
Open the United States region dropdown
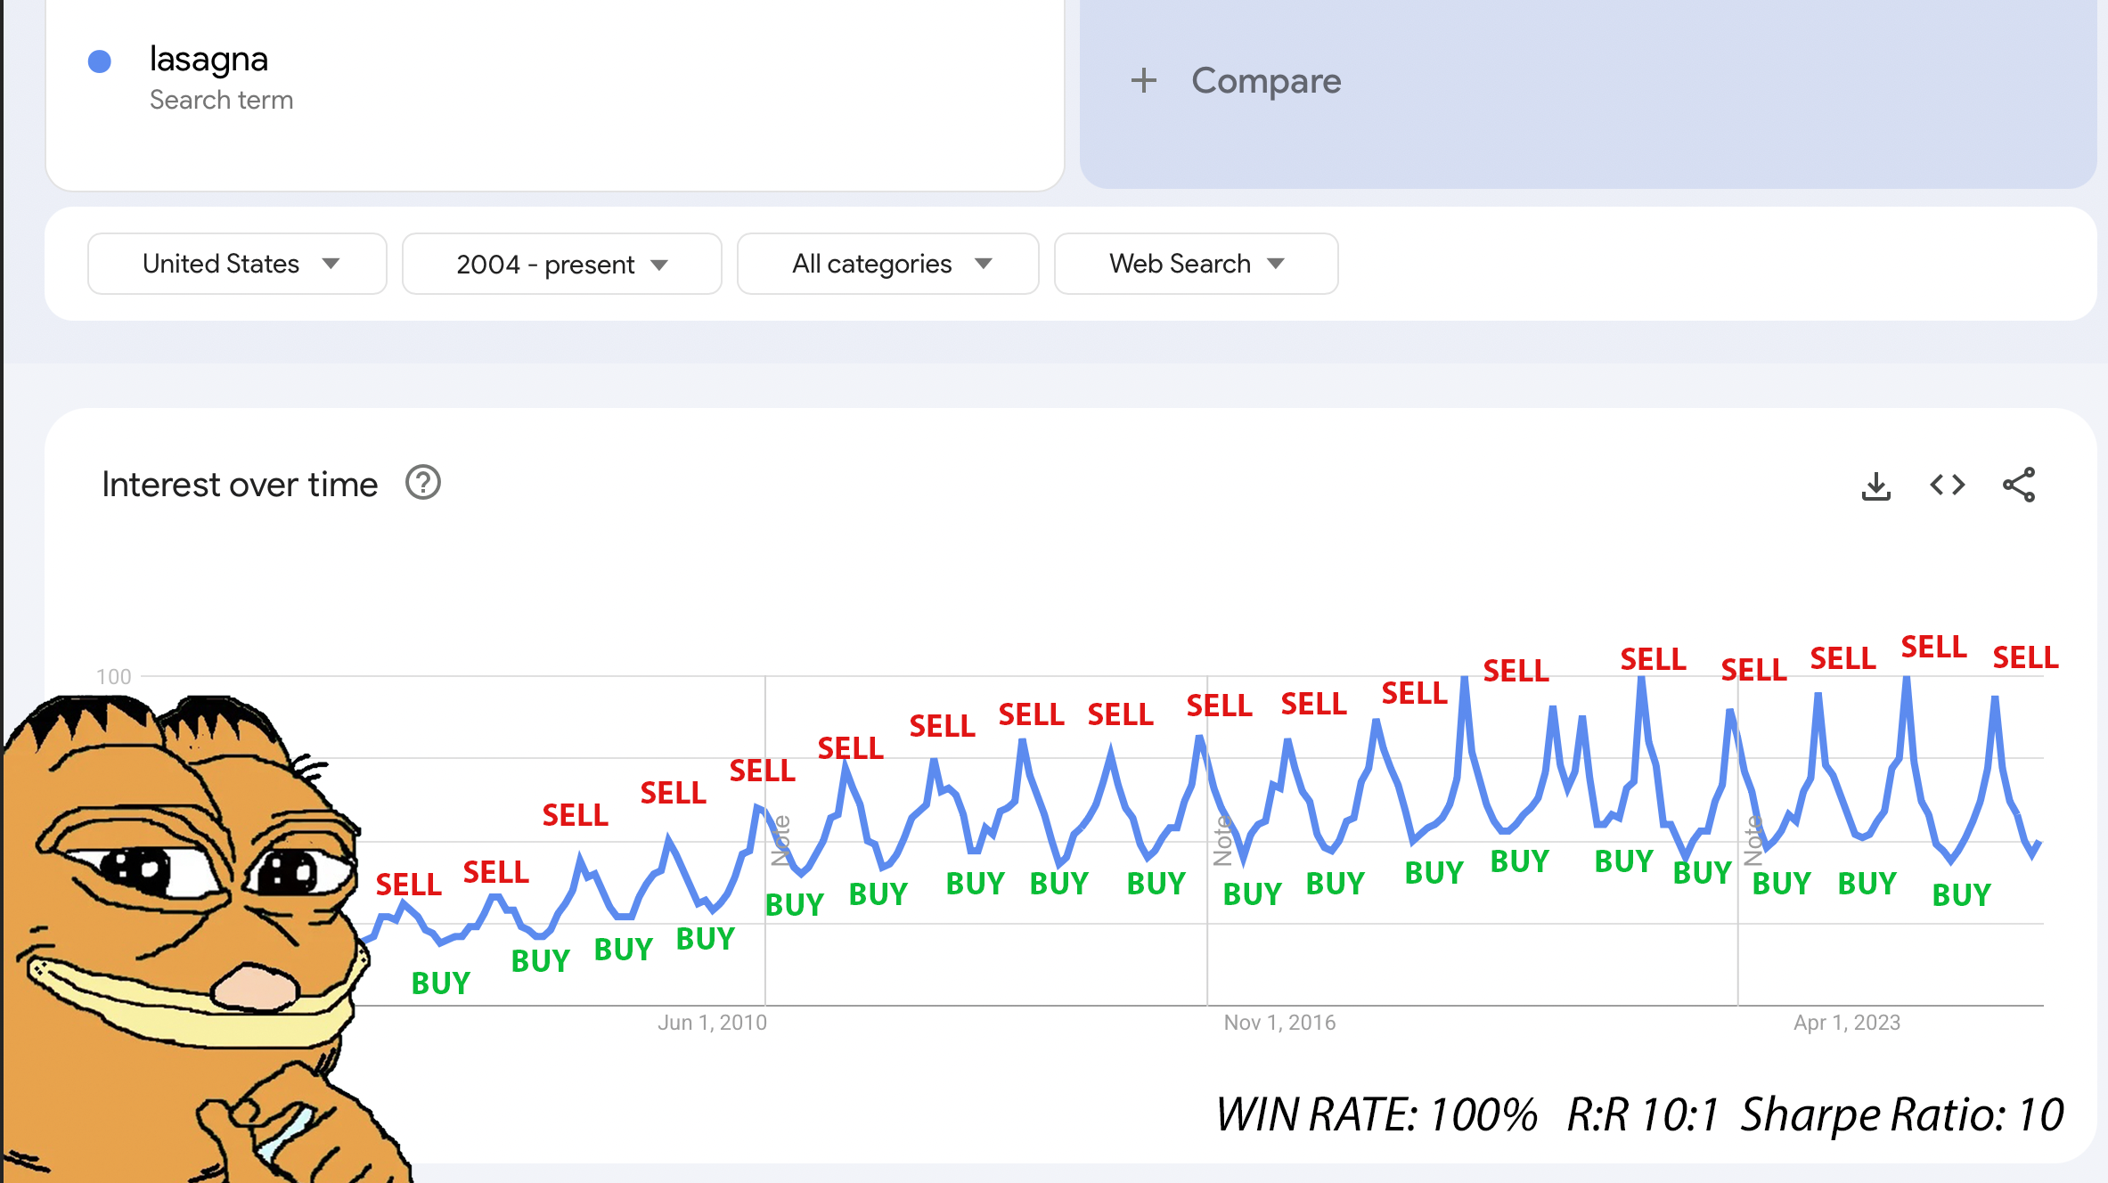click(237, 264)
